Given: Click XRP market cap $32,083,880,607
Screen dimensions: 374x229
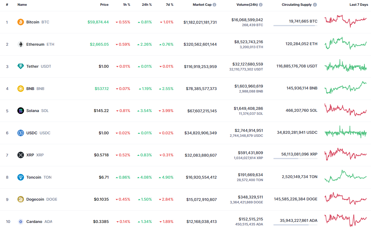Looking at the screenshot, I should (201, 155).
